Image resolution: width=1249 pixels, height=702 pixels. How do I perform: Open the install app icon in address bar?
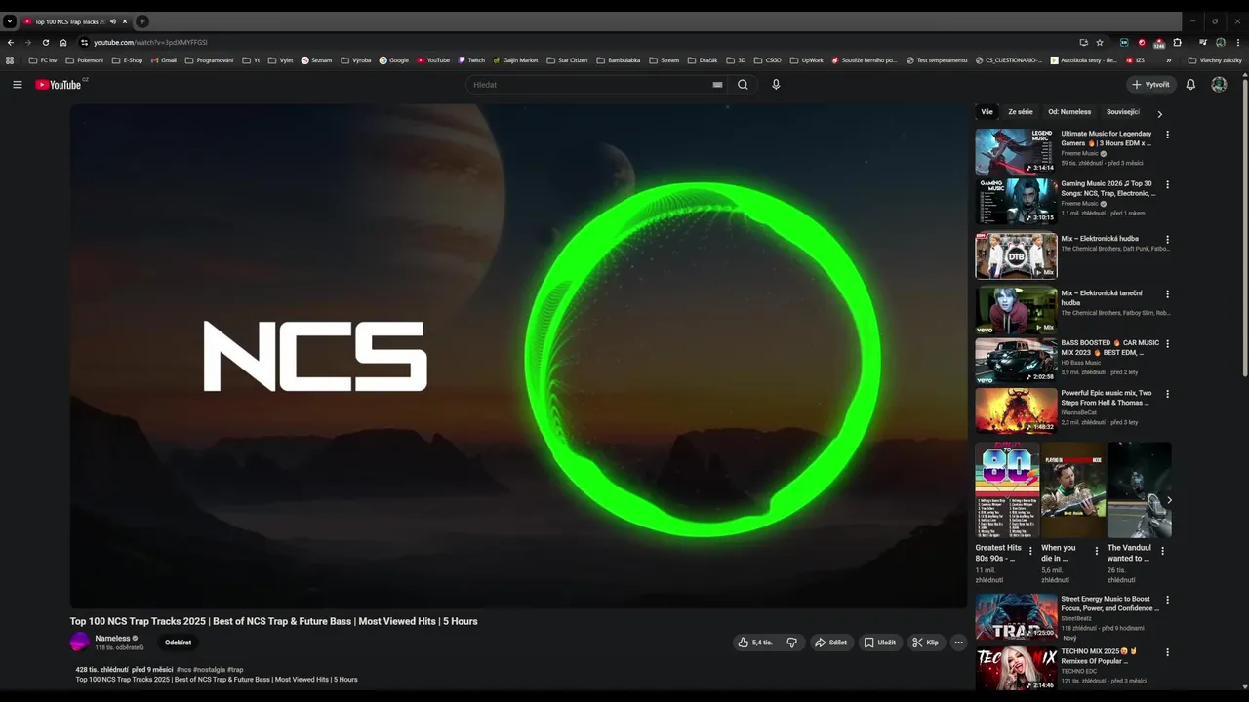[x=1083, y=42]
